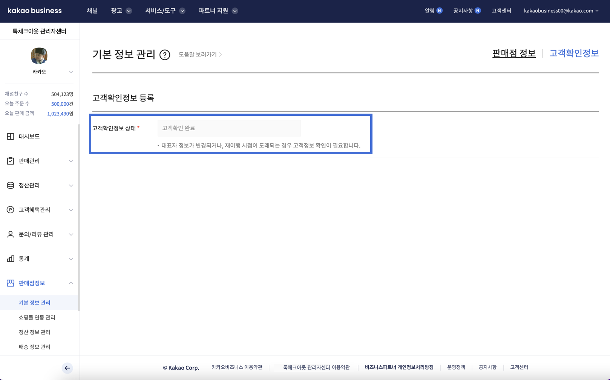Click the 고객혜택관리 circled P icon
The height and width of the screenshot is (380, 610).
coord(11,210)
